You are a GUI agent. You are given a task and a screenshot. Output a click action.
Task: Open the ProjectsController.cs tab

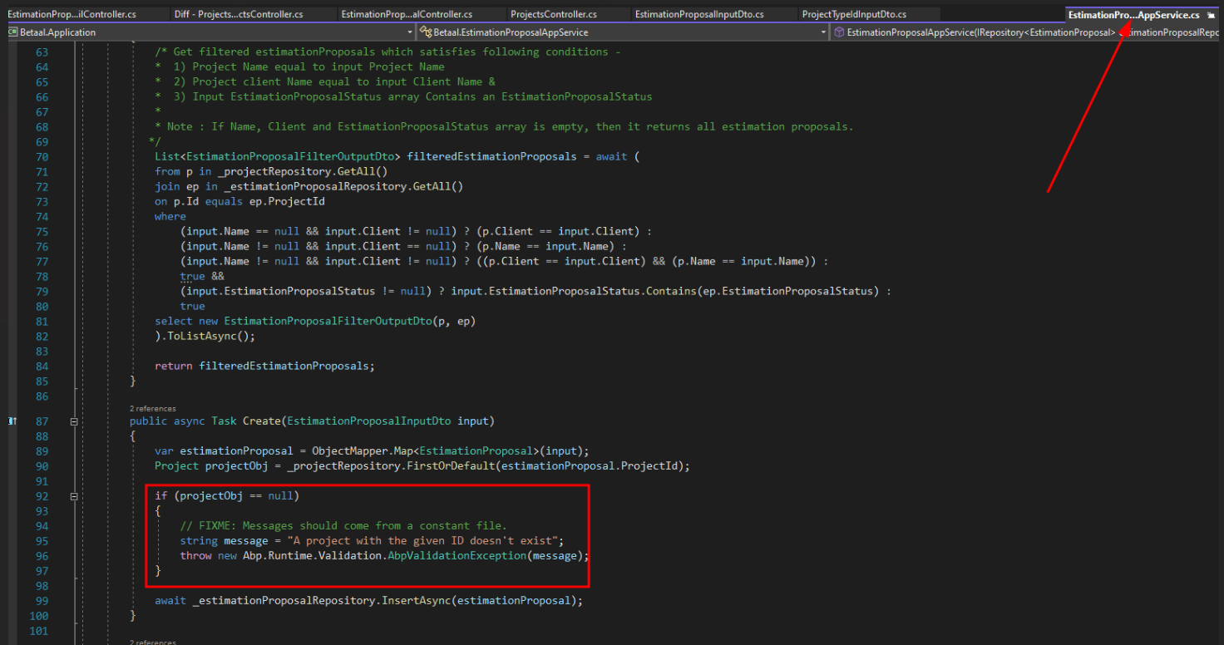(x=553, y=15)
